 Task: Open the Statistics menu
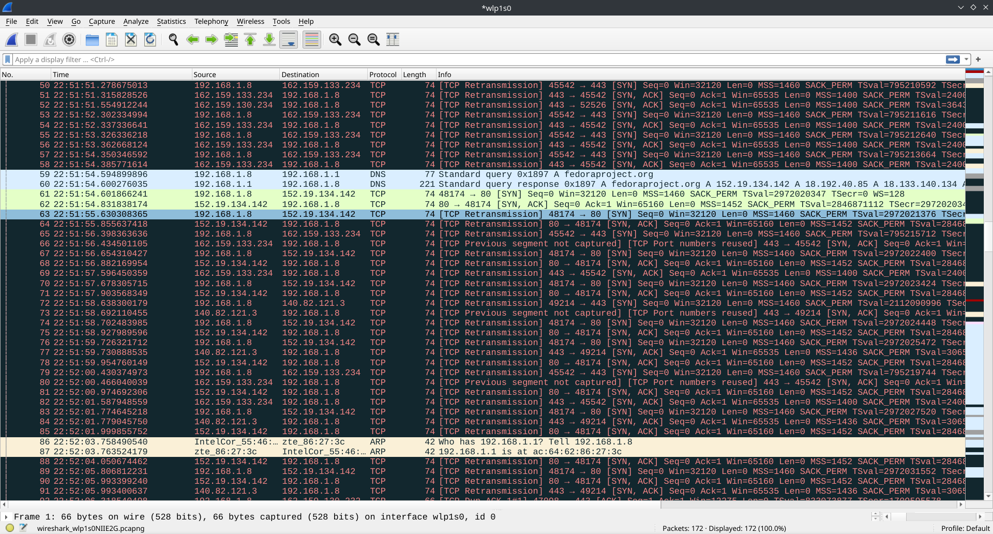click(x=171, y=21)
